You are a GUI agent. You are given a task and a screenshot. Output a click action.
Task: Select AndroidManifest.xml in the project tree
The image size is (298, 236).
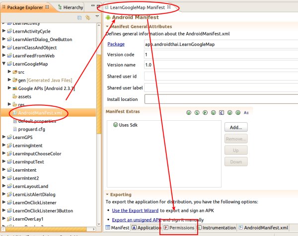[x=40, y=113]
